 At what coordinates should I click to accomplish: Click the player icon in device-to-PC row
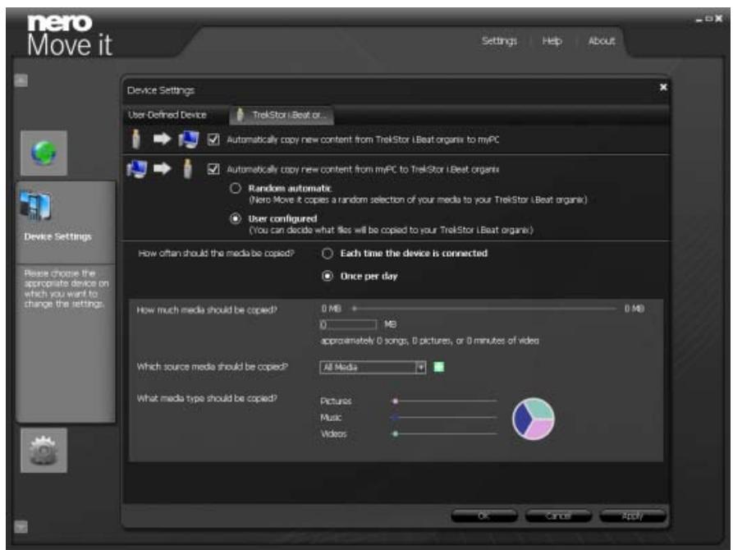[x=136, y=139]
